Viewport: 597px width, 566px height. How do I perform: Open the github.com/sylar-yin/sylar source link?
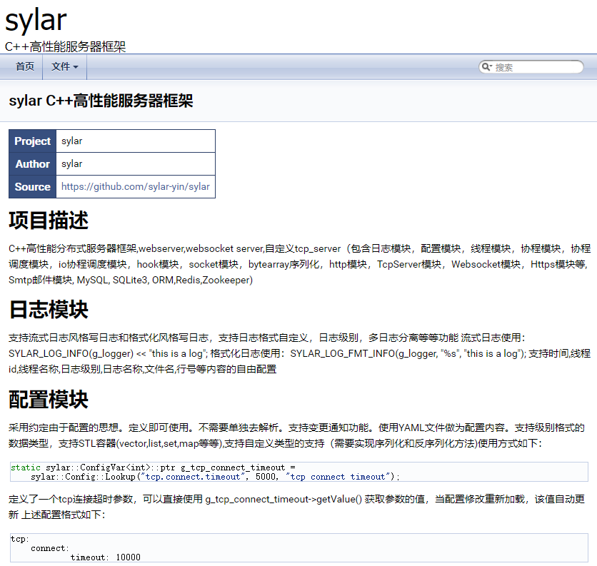pos(136,187)
